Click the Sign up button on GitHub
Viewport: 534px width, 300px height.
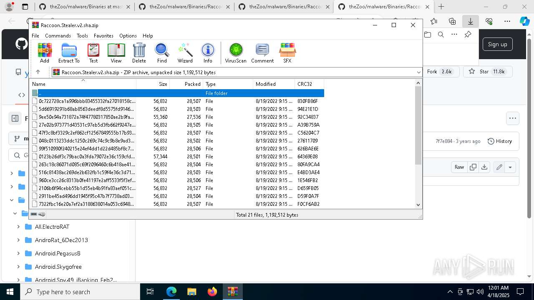(498, 44)
